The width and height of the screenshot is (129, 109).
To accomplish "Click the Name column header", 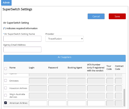I will coord(12,68).
